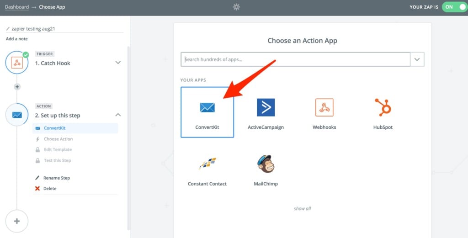Insert a step with small plus between steps
This screenshot has height=238, width=468.
coord(17,87)
